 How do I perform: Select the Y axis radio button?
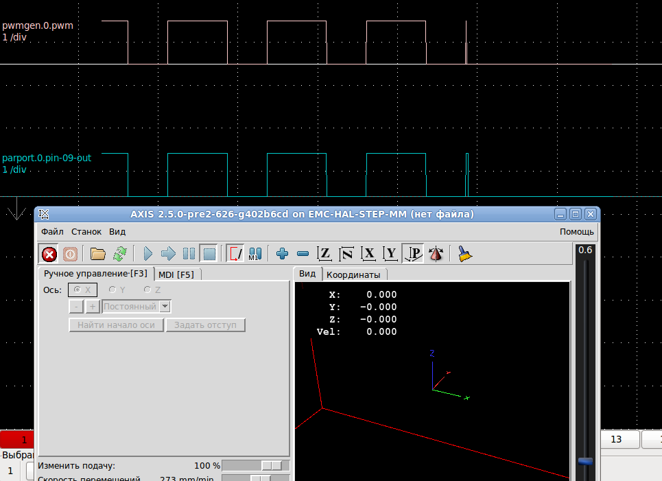pos(113,290)
